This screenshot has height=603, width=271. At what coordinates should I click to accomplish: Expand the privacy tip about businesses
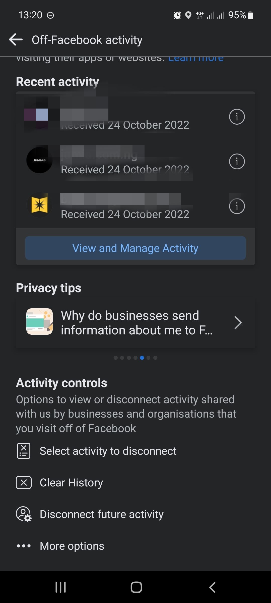tap(137, 323)
